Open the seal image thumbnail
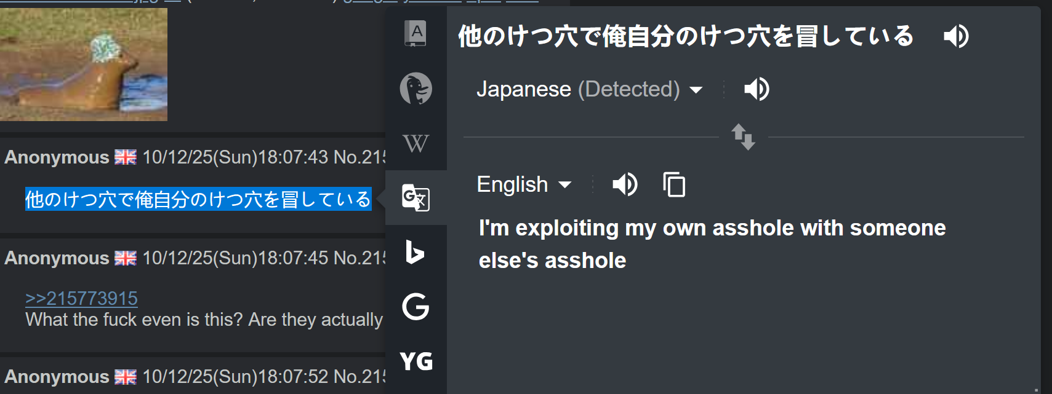The width and height of the screenshot is (1052, 394). 84,64
